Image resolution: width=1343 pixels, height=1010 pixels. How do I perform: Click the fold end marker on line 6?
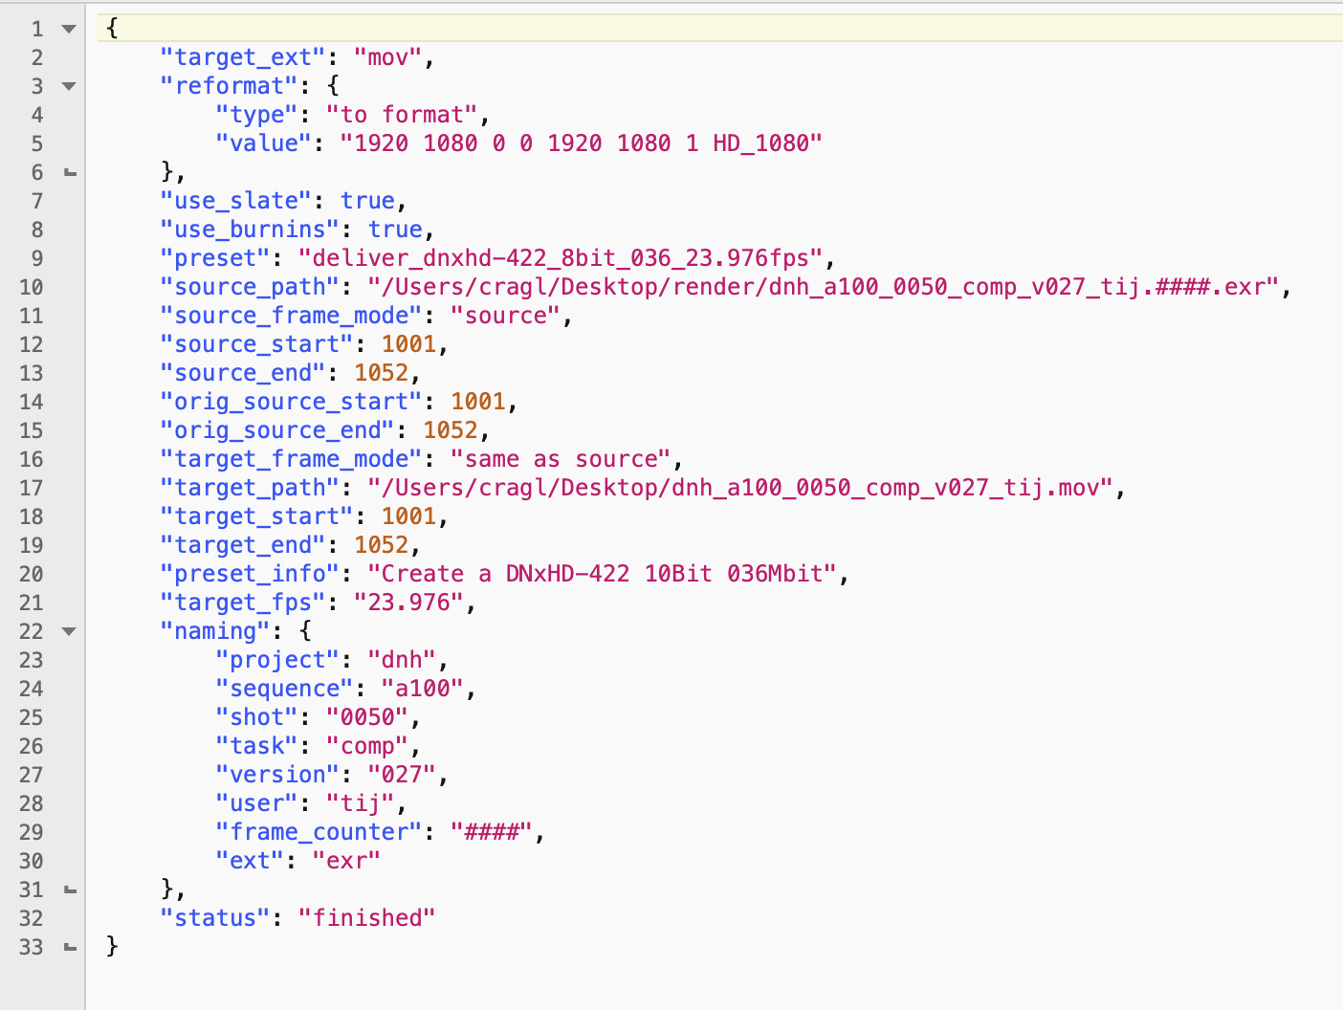click(70, 173)
